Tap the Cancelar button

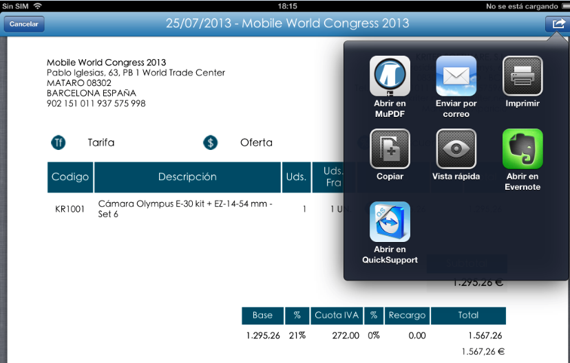(24, 24)
